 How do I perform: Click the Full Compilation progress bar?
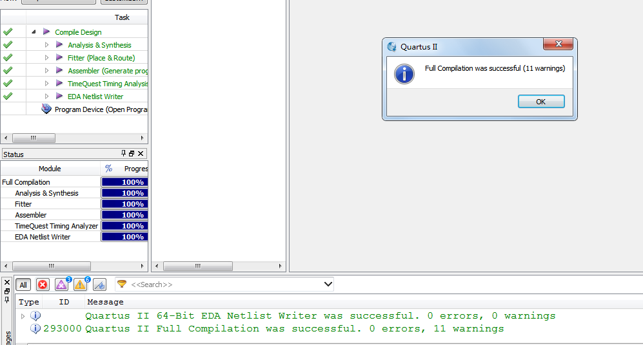coord(124,182)
